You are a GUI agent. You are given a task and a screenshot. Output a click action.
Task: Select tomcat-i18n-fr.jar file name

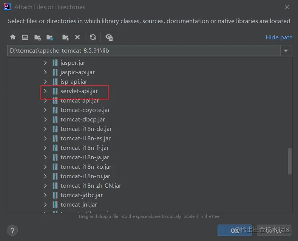tap(85, 148)
